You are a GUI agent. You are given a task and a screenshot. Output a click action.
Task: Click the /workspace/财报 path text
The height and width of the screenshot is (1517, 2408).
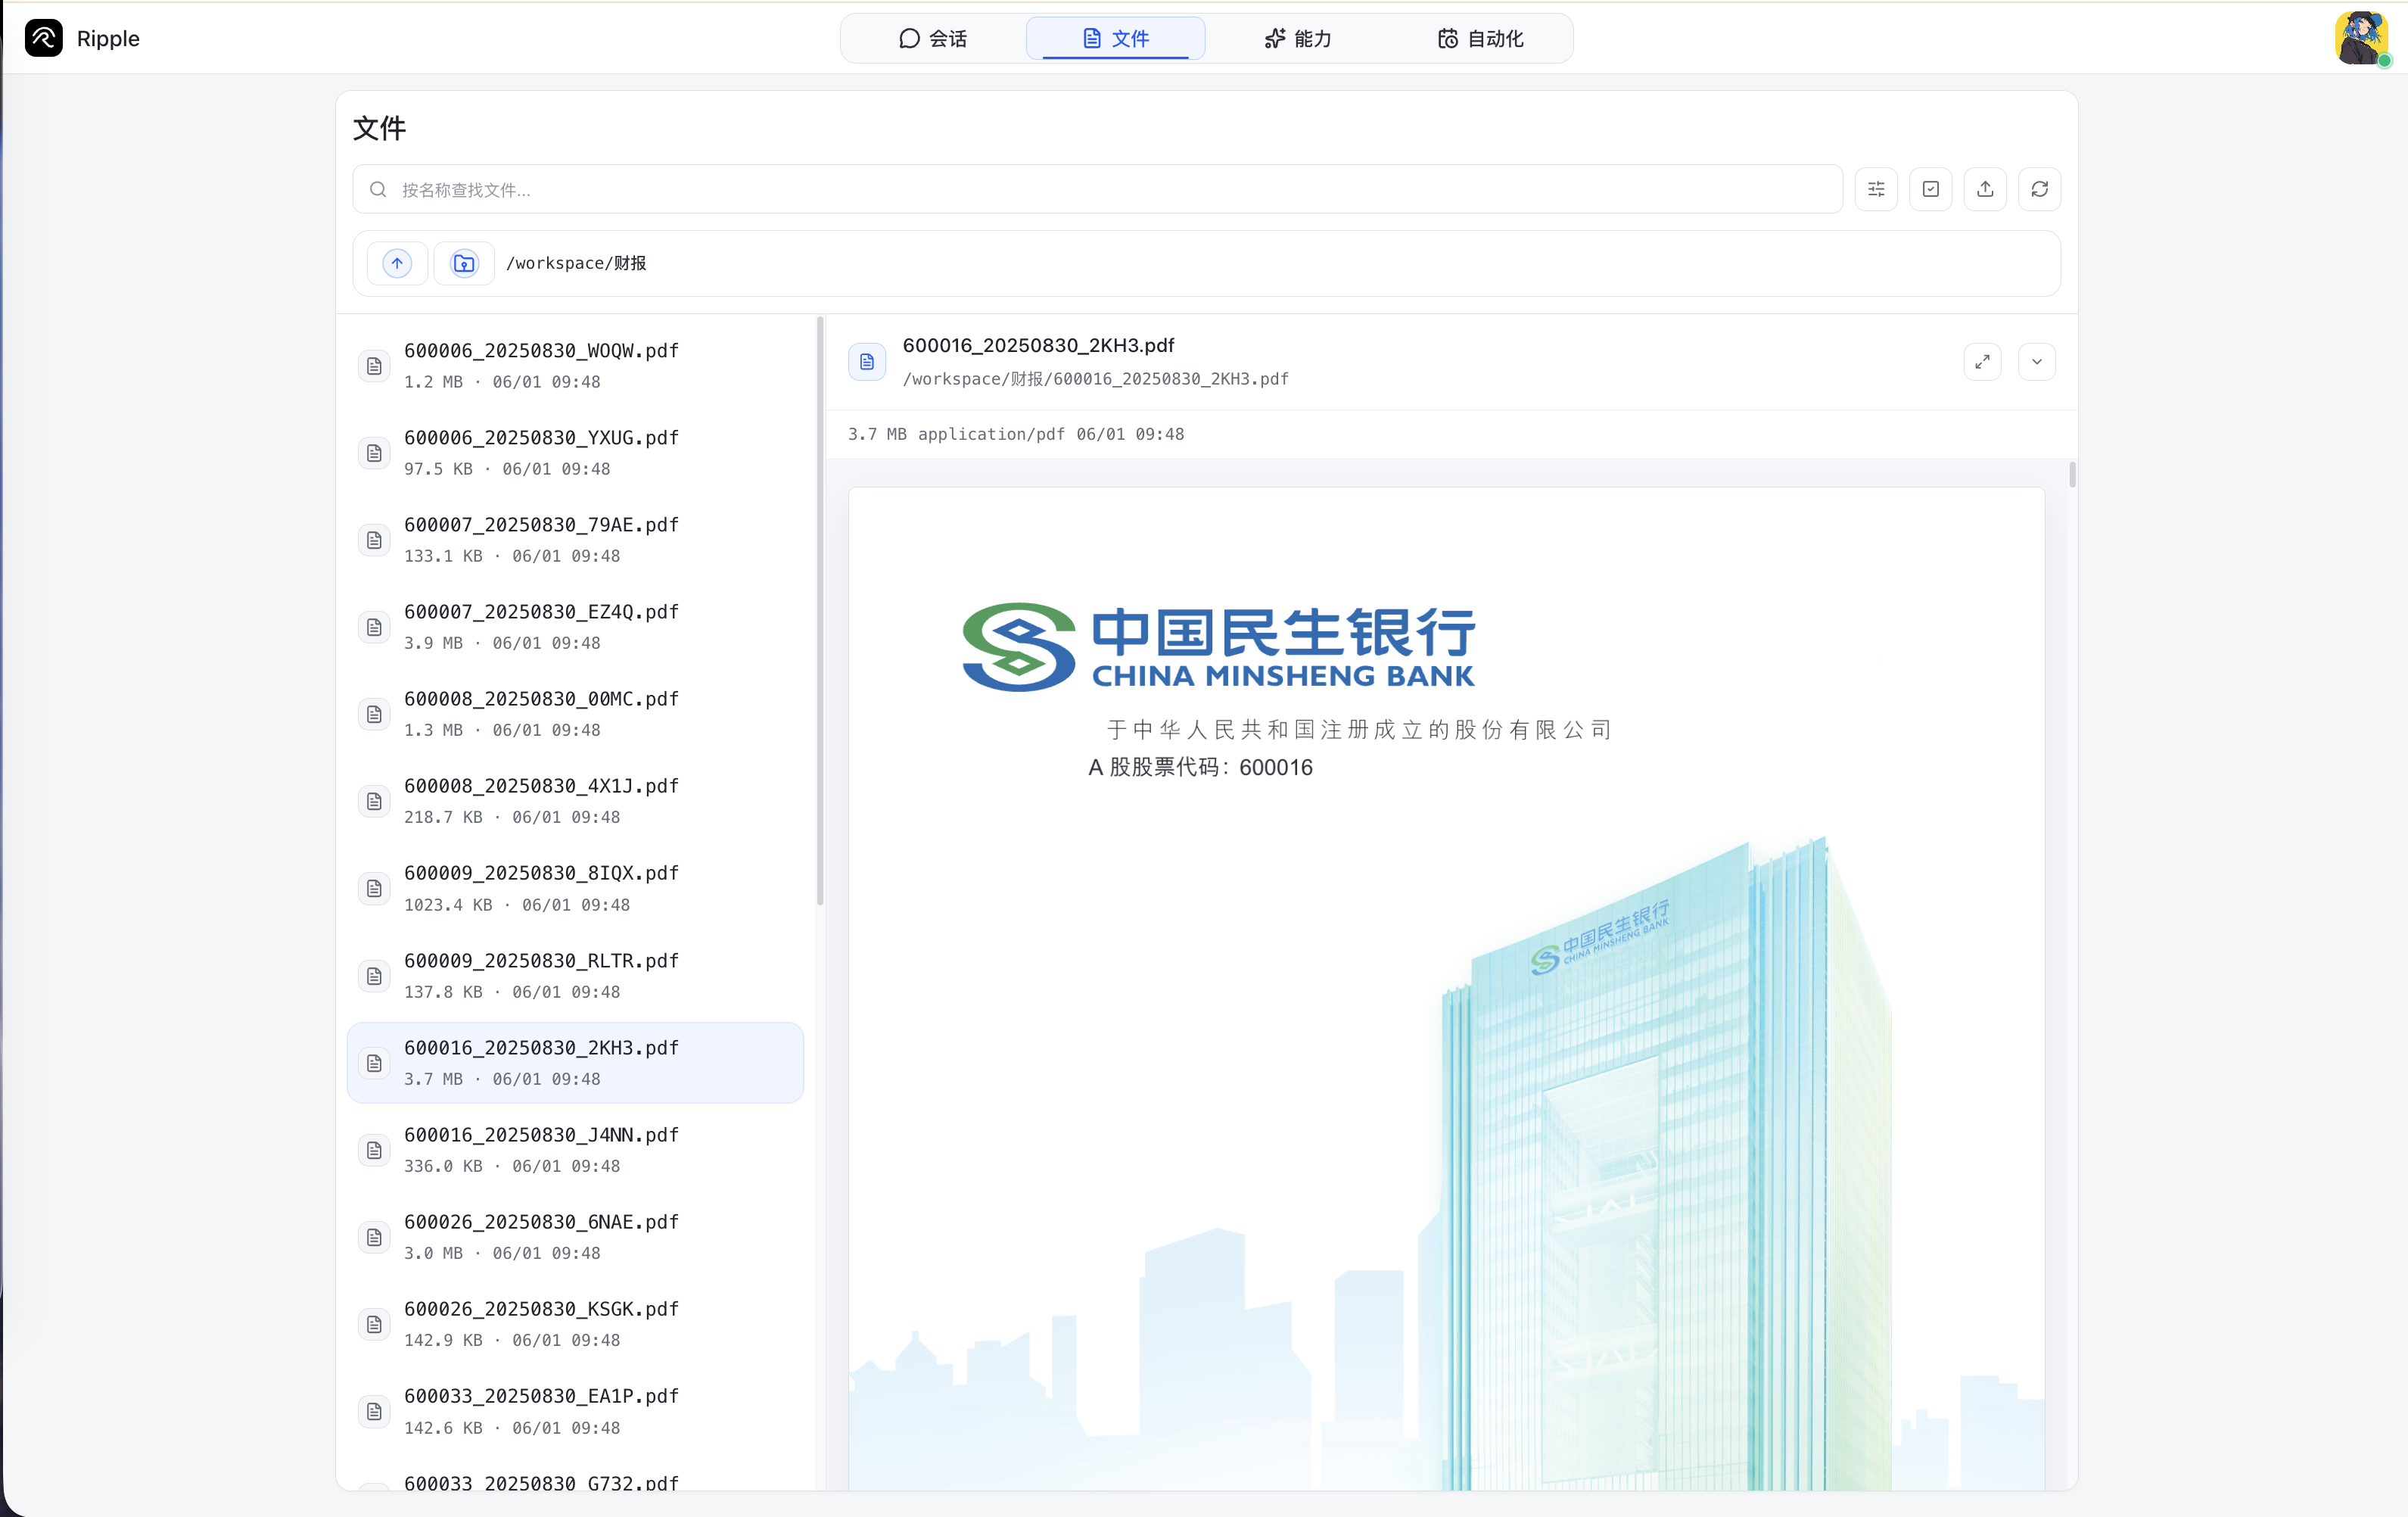(x=576, y=263)
